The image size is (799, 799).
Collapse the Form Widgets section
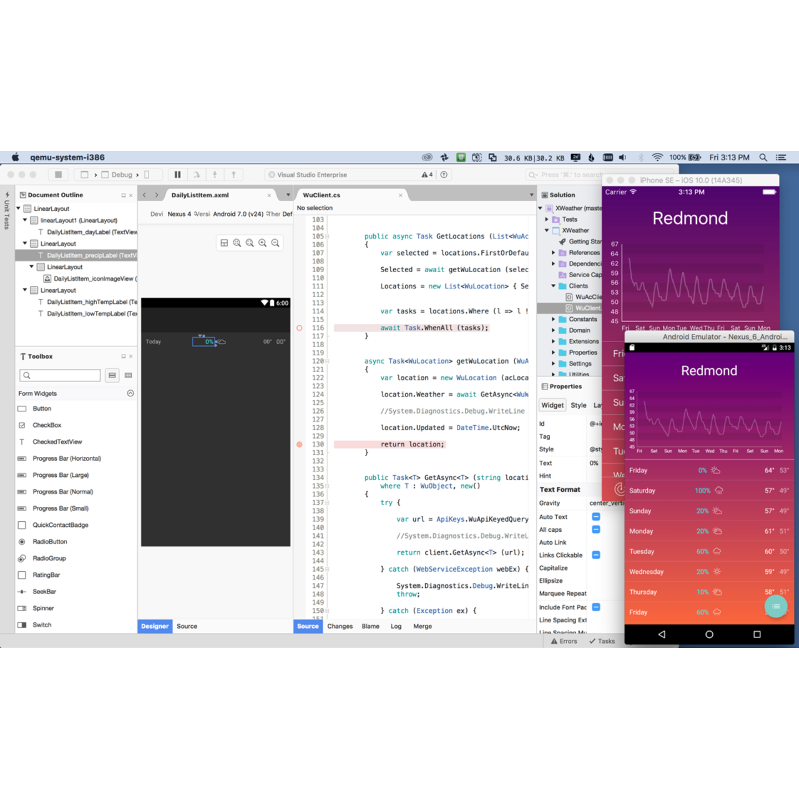(130, 393)
